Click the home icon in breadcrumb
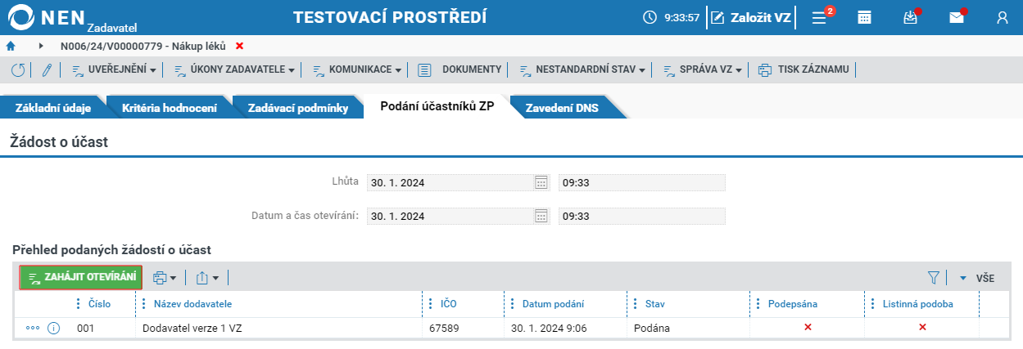Viewport: 1023px width, 349px height. [x=11, y=46]
